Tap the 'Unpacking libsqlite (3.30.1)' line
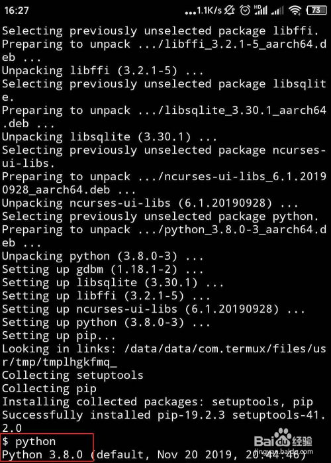 109,136
